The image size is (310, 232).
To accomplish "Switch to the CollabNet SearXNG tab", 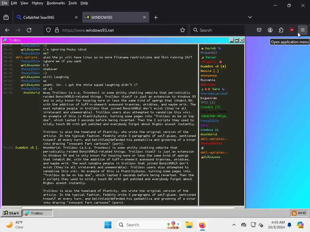I will point(47,17).
